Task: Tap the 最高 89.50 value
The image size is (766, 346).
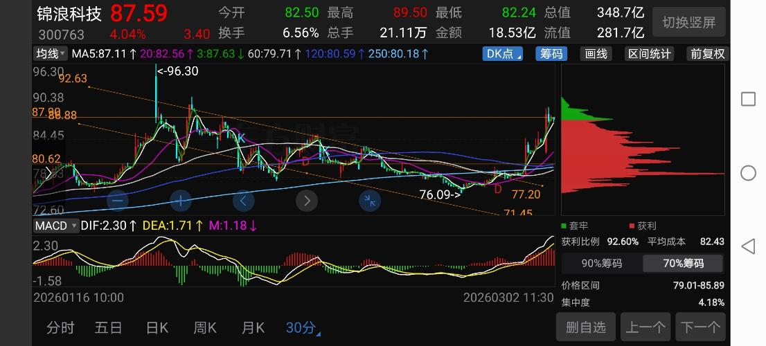Action: click(x=410, y=12)
